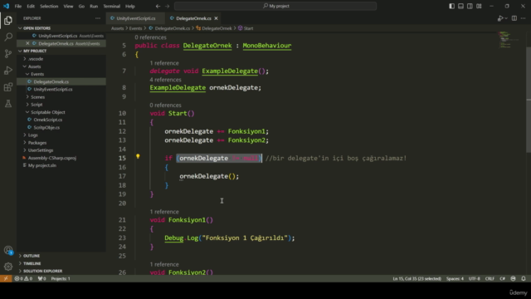
Task: Open the VS Code logo menu icon
Action: (x=6, y=6)
